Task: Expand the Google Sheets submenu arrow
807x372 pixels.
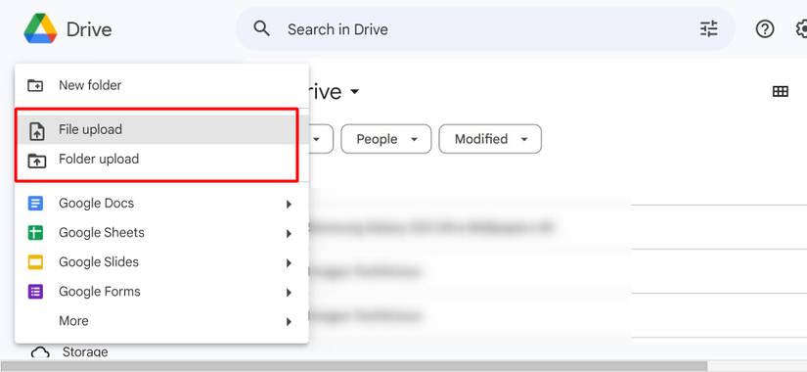Action: [x=289, y=233]
